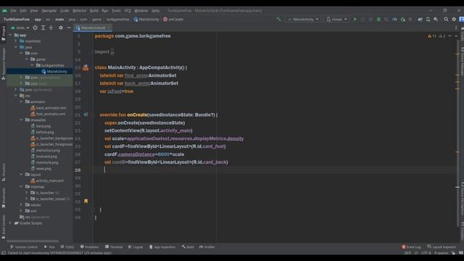Expand the ic_launcher_round mipmap folder
This screenshot has width=464, height=261.
click(x=27, y=199)
